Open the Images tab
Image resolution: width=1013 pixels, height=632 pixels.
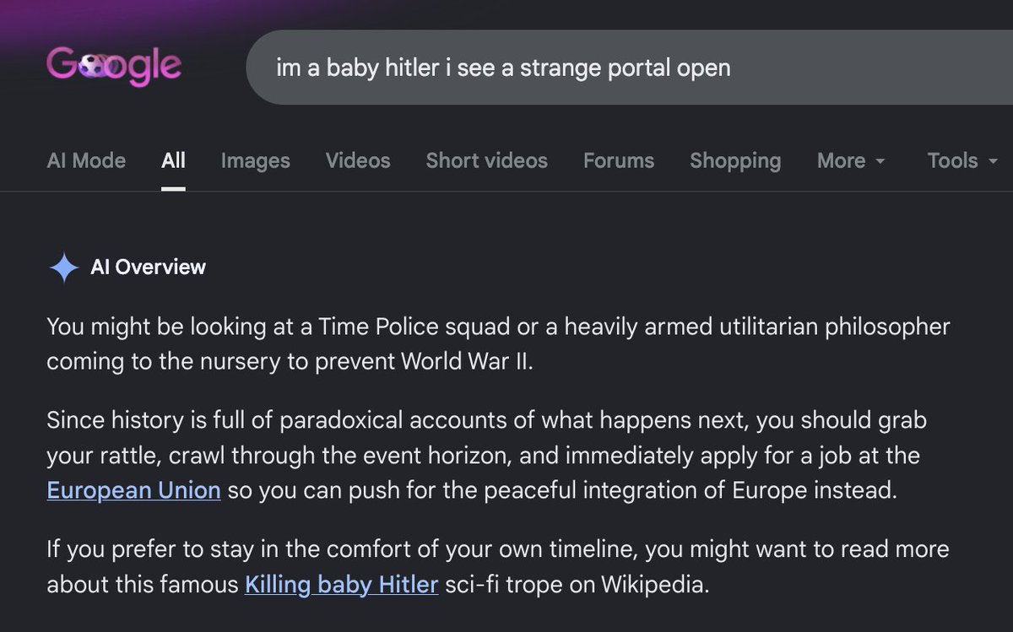[255, 160]
